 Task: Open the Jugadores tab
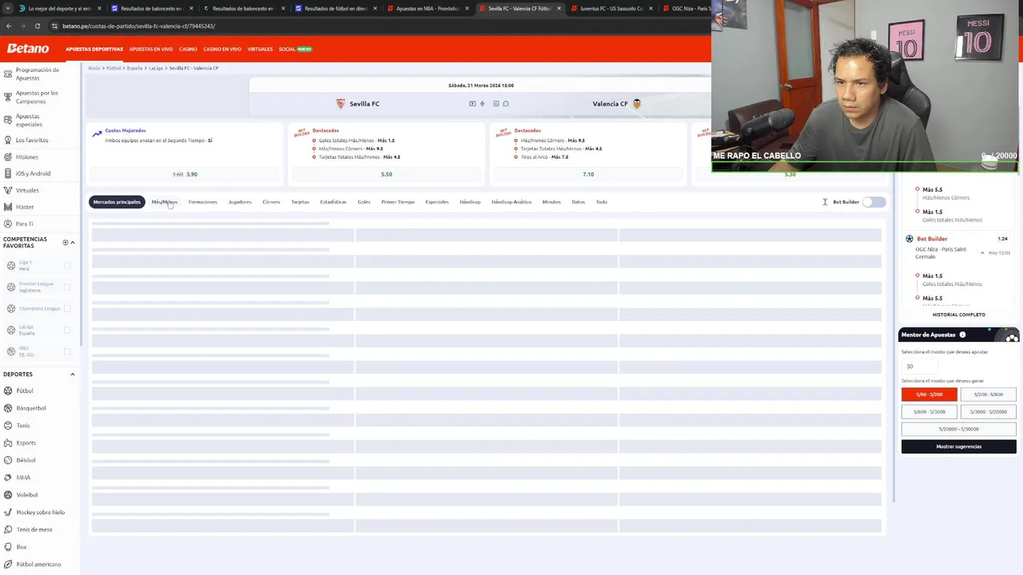click(240, 202)
